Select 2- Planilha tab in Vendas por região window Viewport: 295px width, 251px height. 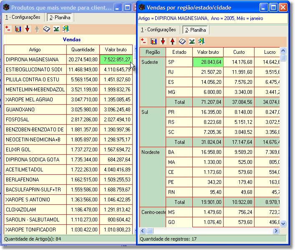point(195,30)
